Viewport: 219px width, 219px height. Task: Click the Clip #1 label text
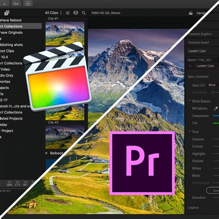click(x=53, y=18)
